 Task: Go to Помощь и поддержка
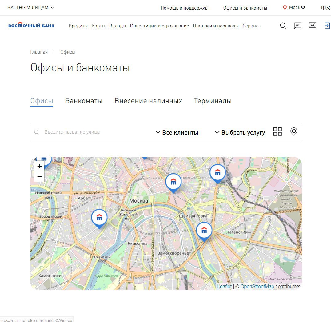(x=184, y=8)
